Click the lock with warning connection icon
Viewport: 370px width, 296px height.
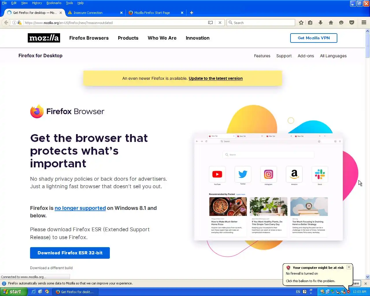(x=19, y=23)
